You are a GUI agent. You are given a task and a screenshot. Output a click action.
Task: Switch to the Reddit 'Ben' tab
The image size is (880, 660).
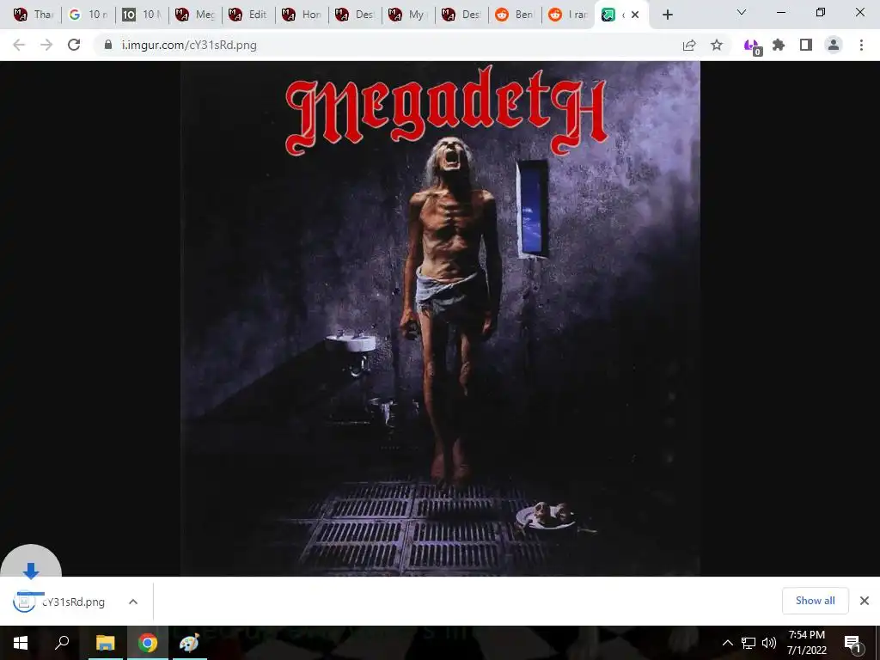point(514,15)
